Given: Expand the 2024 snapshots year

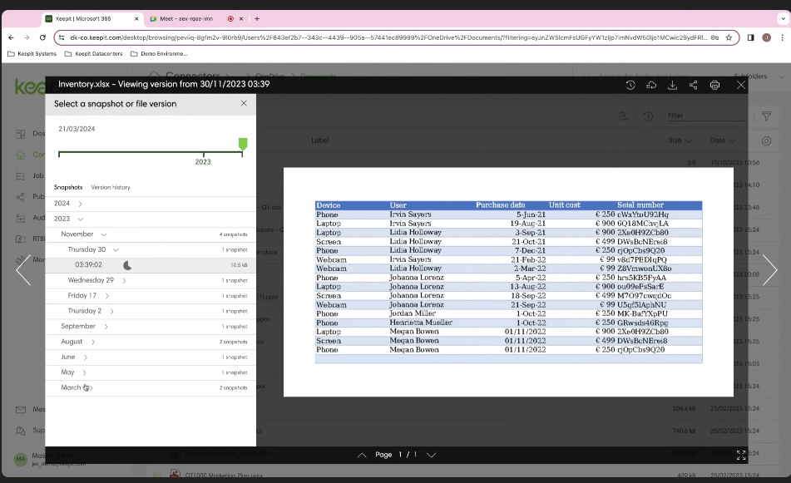Looking at the screenshot, I should point(80,204).
